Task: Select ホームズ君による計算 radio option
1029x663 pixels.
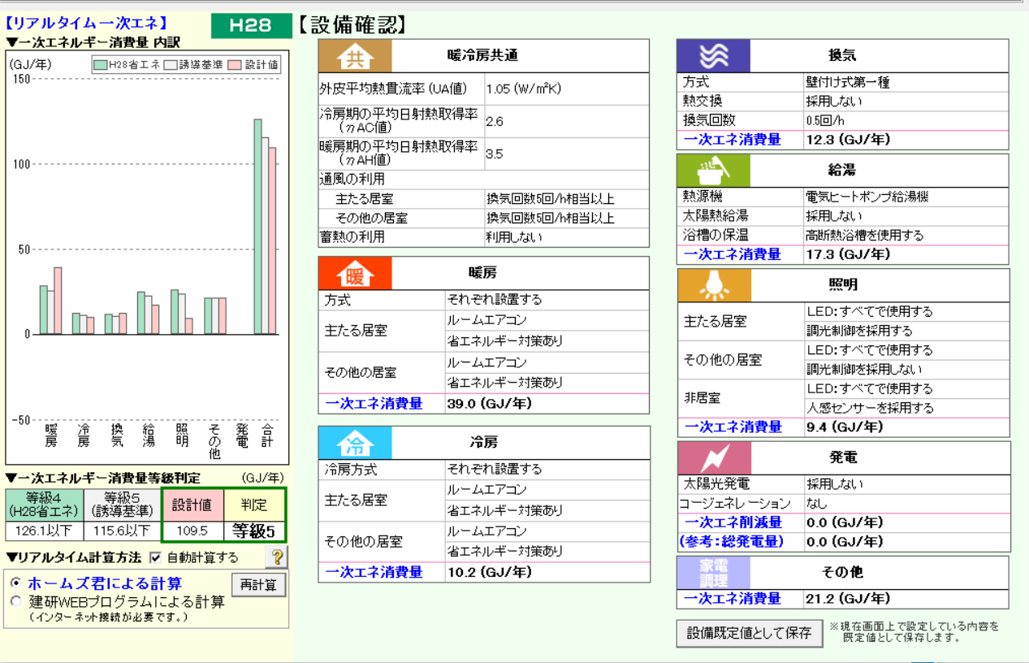Action: tap(15, 583)
